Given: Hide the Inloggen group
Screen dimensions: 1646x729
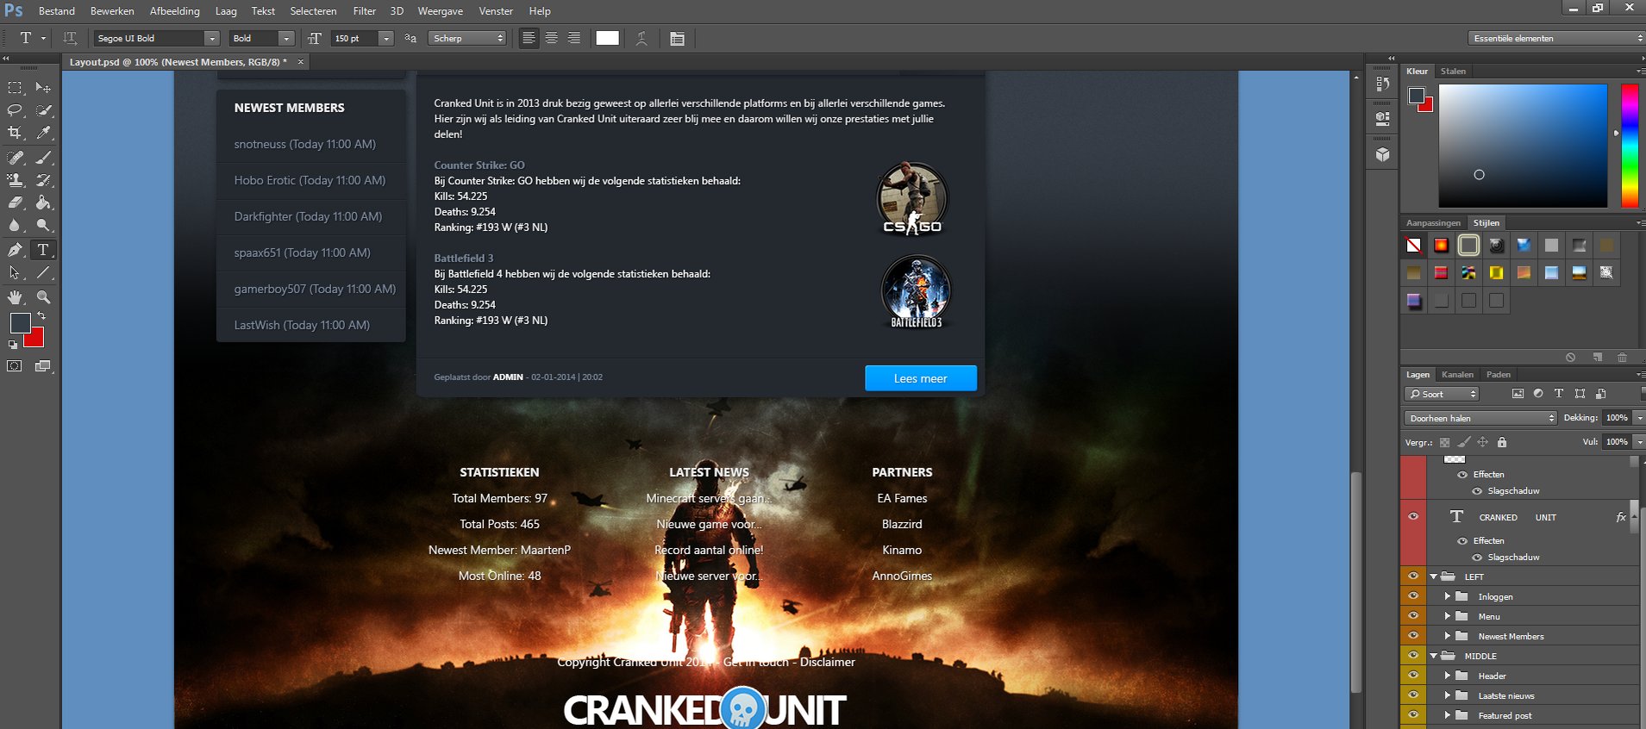Looking at the screenshot, I should (x=1413, y=595).
